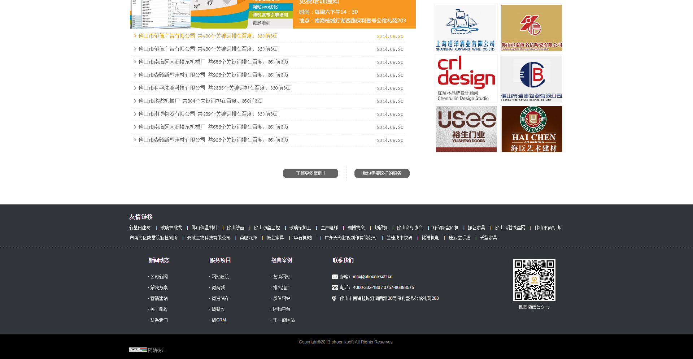Image resolution: width=693 pixels, height=359 pixels.
Task: Click the red Foshan Nanhai ceramics logo
Action: coord(531,28)
